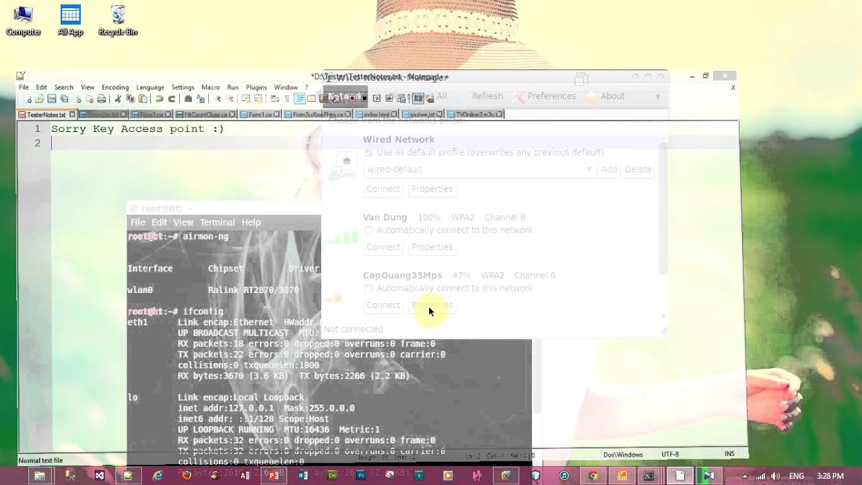Click the Save All toolbar icon
Image resolution: width=862 pixels, height=485 pixels.
(64, 99)
